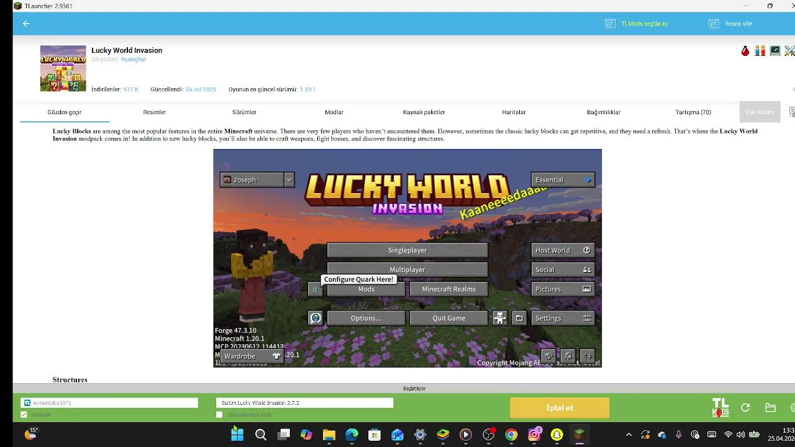The image size is (795, 447).
Task: Open Windows Search from the taskbar
Action: coord(261,435)
